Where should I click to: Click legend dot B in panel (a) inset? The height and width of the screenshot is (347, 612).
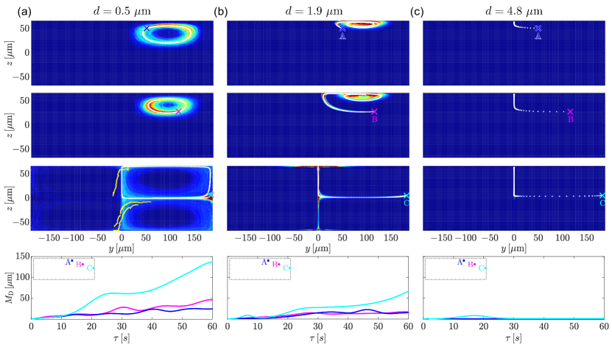[x=82, y=264]
